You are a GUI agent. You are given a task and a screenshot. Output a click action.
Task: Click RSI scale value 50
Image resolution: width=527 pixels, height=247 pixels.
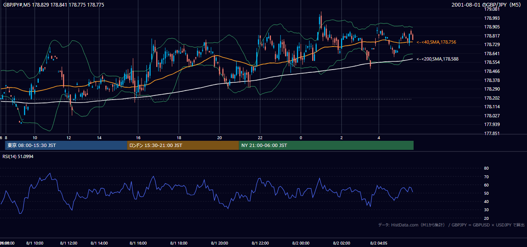486,193
